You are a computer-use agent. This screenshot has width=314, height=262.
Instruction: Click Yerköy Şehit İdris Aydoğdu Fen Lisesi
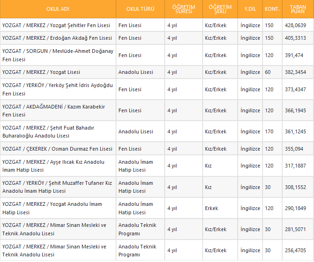(x=58, y=89)
